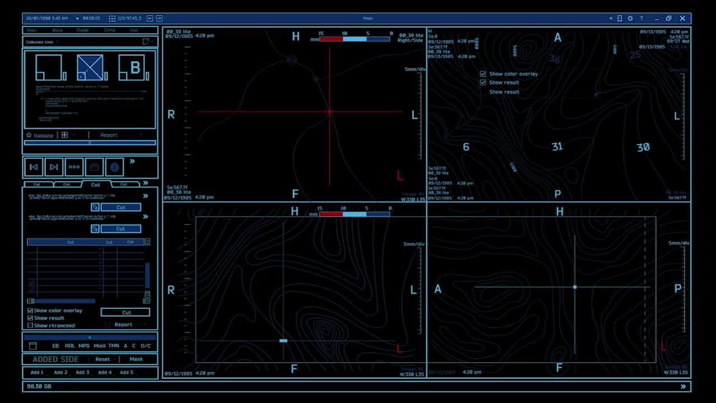
Task: Select the O/C format option
Action: click(x=146, y=346)
